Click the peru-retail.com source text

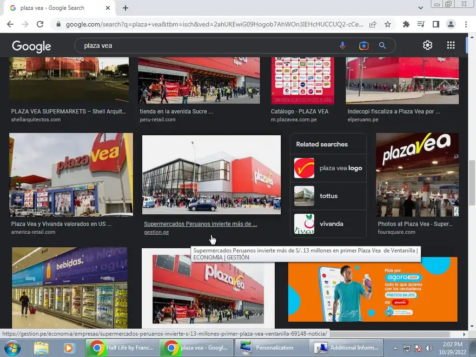tap(158, 119)
